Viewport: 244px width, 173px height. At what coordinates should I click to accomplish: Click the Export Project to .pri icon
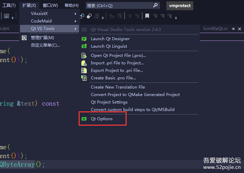(x=84, y=70)
